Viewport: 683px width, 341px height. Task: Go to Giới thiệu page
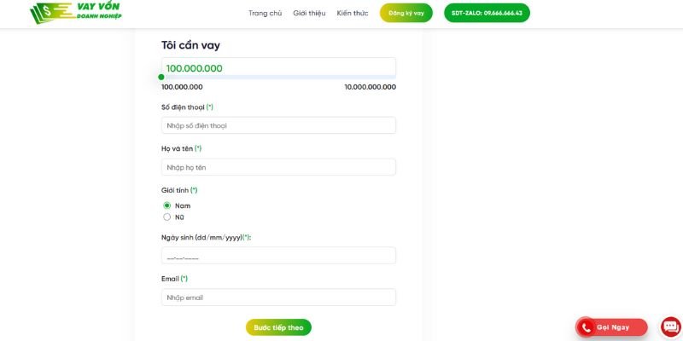309,13
